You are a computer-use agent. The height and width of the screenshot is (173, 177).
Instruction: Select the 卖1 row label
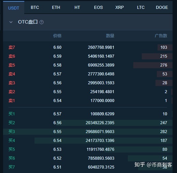(x=12, y=101)
